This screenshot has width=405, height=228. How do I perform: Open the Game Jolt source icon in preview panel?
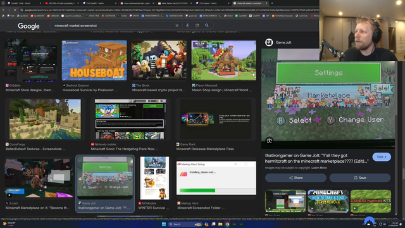(x=269, y=42)
